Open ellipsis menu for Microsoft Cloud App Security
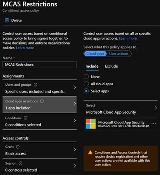Image resolution: width=160 pixels, height=175 pixels. [x=154, y=124]
